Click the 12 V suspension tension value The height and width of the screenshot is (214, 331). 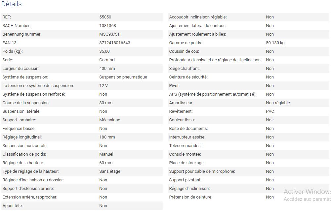pos(103,86)
